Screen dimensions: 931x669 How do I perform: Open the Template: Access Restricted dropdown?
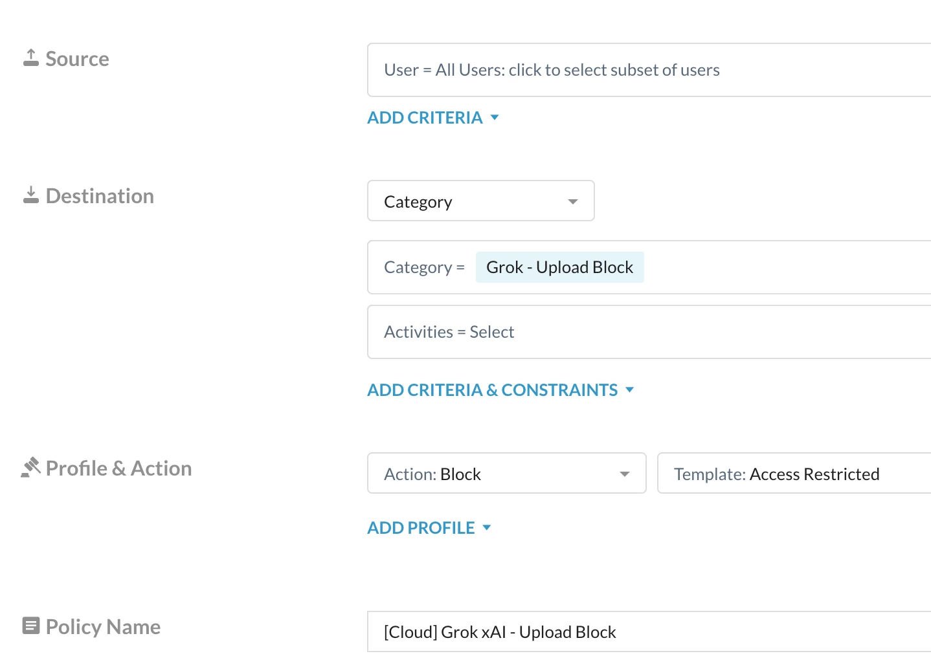tap(794, 474)
